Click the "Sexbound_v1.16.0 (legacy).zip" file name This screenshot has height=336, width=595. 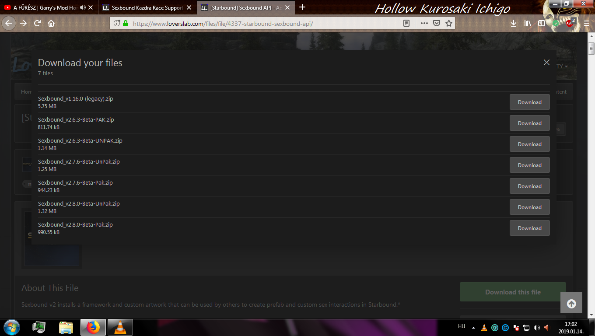tap(76, 99)
